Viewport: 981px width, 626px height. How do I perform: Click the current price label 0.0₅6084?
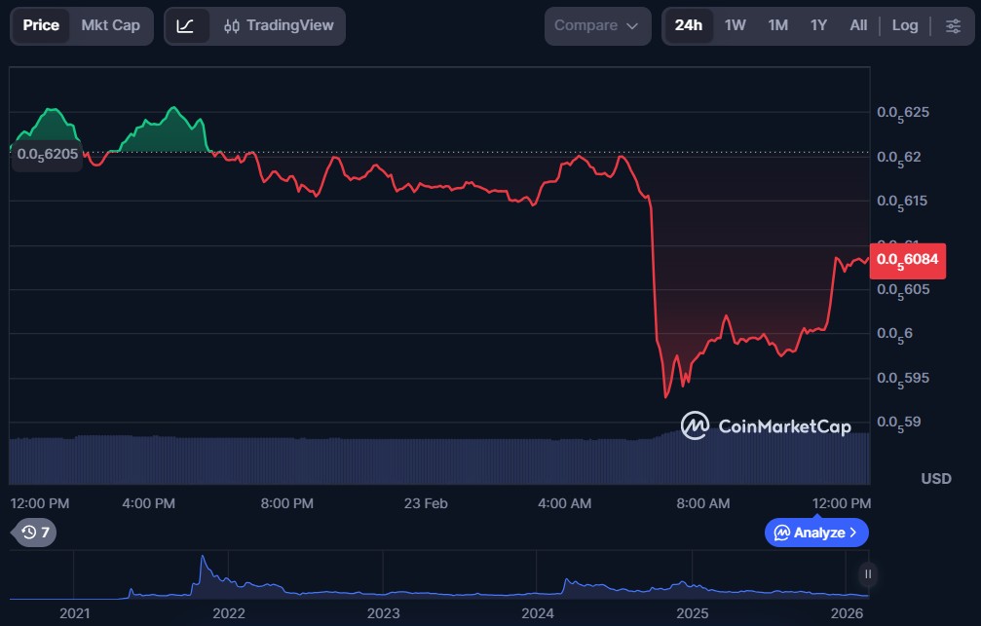(907, 259)
